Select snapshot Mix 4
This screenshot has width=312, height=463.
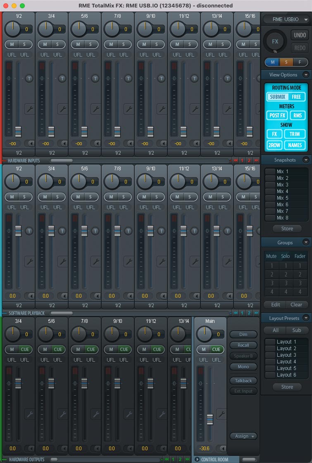point(286,191)
